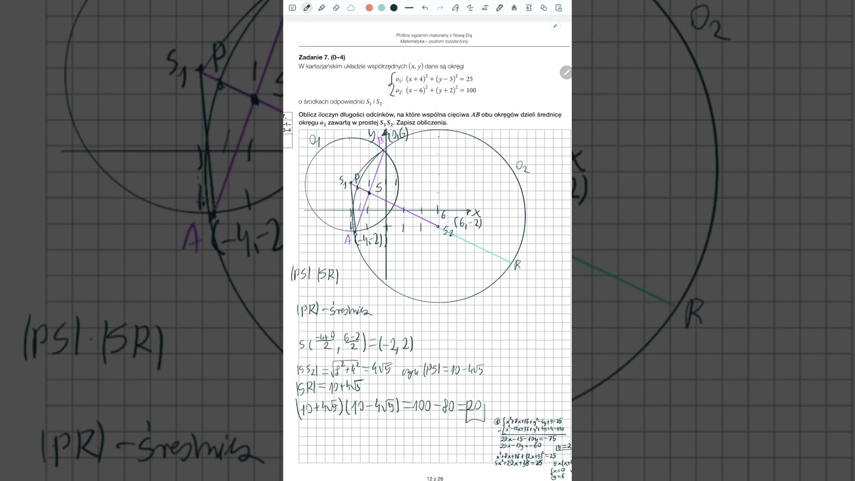
Task: Select the pen drawing tool
Action: pyautogui.click(x=307, y=7)
